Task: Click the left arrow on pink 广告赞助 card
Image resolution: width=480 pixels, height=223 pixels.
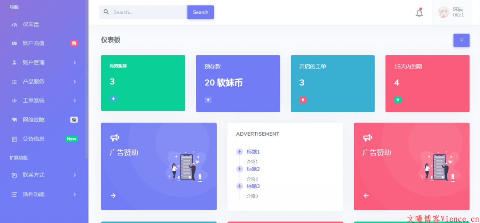Action: point(366,196)
